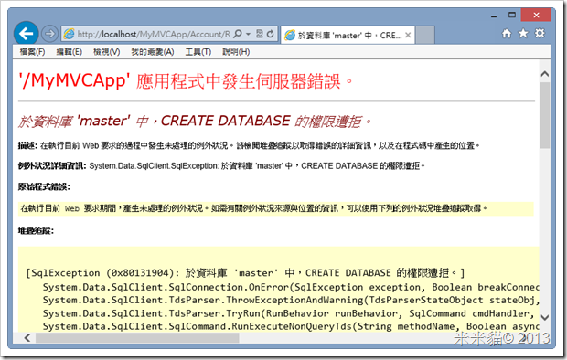Click the 堆疊追蹤: label

(37, 230)
